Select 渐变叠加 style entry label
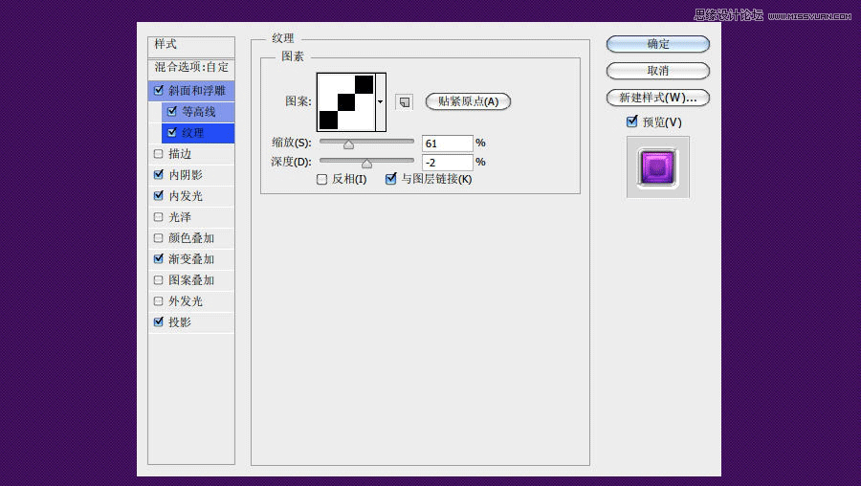Screen dimensions: 861x486 click(191, 259)
